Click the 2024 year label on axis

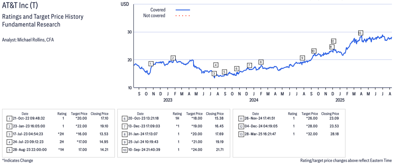point(254,100)
